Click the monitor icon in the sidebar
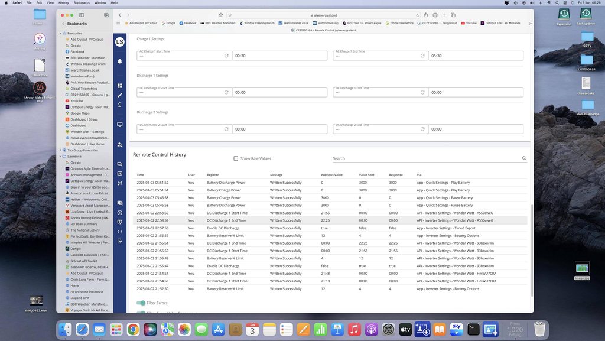The height and width of the screenshot is (341, 605). tap(120, 125)
